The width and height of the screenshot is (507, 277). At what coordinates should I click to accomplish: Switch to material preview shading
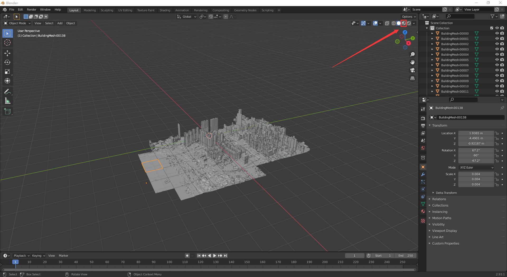pyautogui.click(x=403, y=23)
